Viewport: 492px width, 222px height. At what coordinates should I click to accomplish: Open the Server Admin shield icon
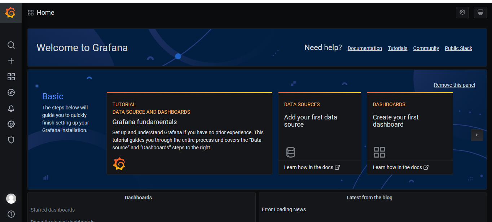pos(11,140)
